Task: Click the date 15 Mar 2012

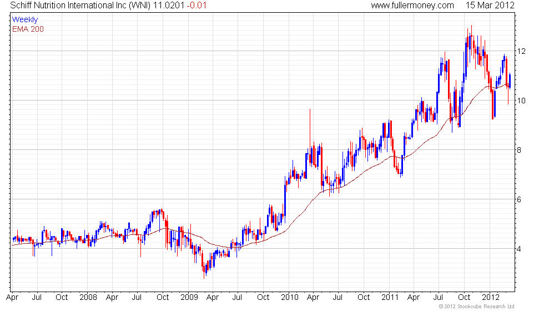Action: coord(490,6)
